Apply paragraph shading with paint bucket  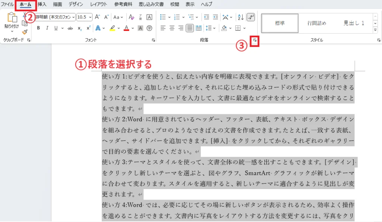tap(224, 28)
